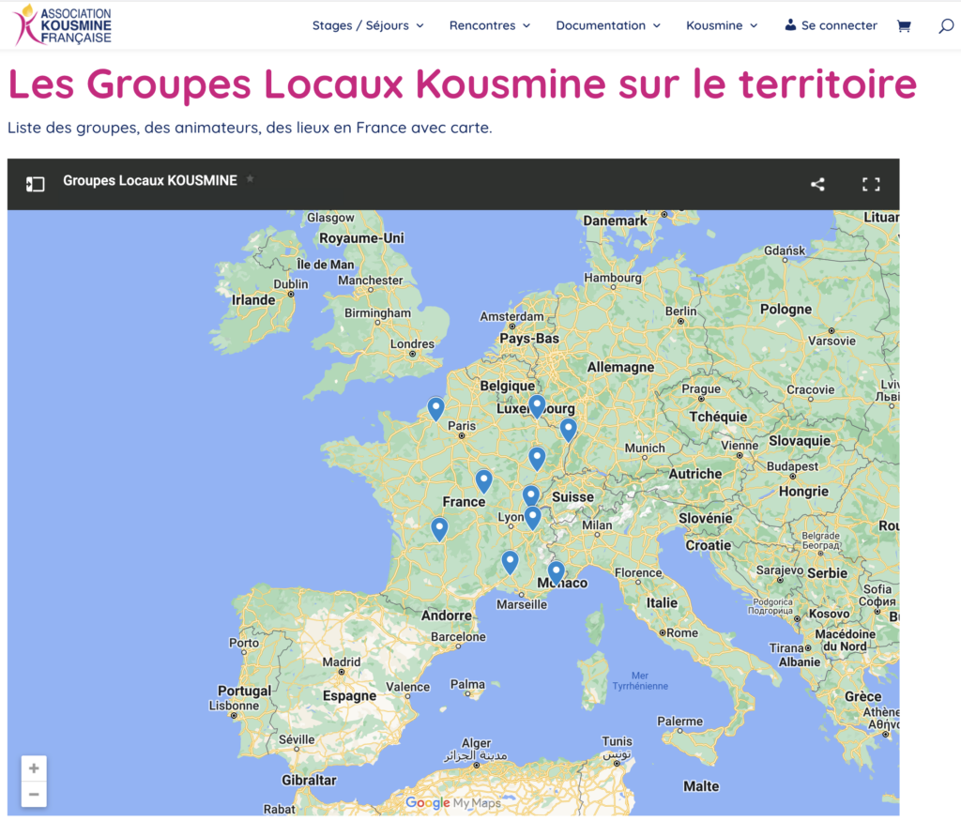
Task: Zoom out on the map
Action: (34, 795)
